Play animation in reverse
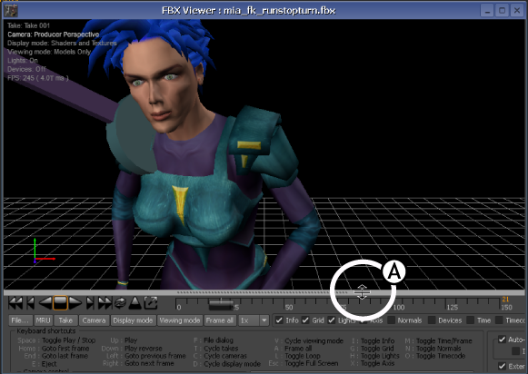The image size is (528, 374). pyautogui.click(x=45, y=303)
